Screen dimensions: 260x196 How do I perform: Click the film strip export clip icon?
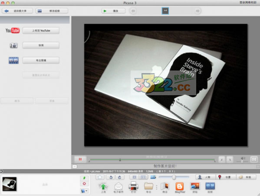click(x=13, y=60)
